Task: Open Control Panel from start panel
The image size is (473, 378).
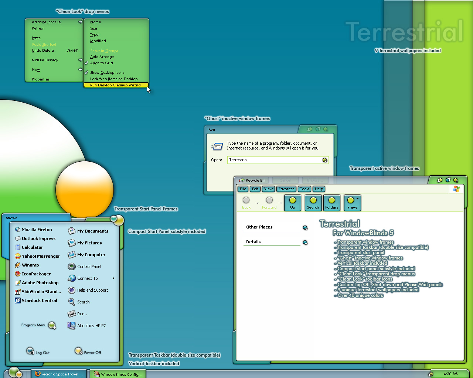Action: click(x=85, y=267)
